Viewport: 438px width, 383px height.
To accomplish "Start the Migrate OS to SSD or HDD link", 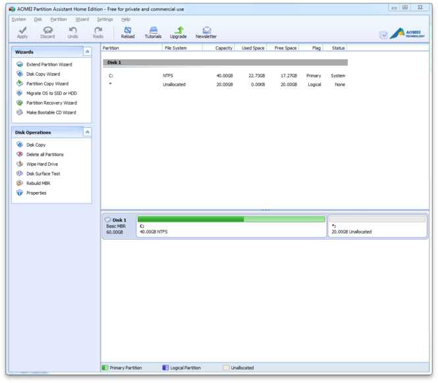I will [51, 93].
